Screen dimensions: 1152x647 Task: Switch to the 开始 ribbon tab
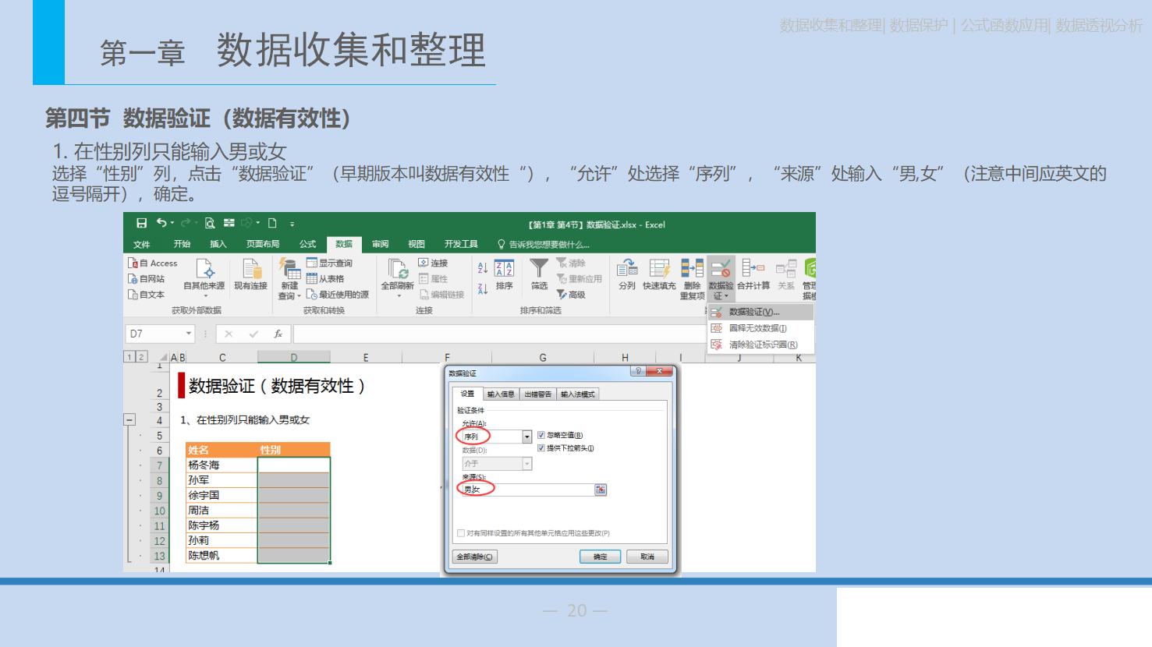(182, 244)
